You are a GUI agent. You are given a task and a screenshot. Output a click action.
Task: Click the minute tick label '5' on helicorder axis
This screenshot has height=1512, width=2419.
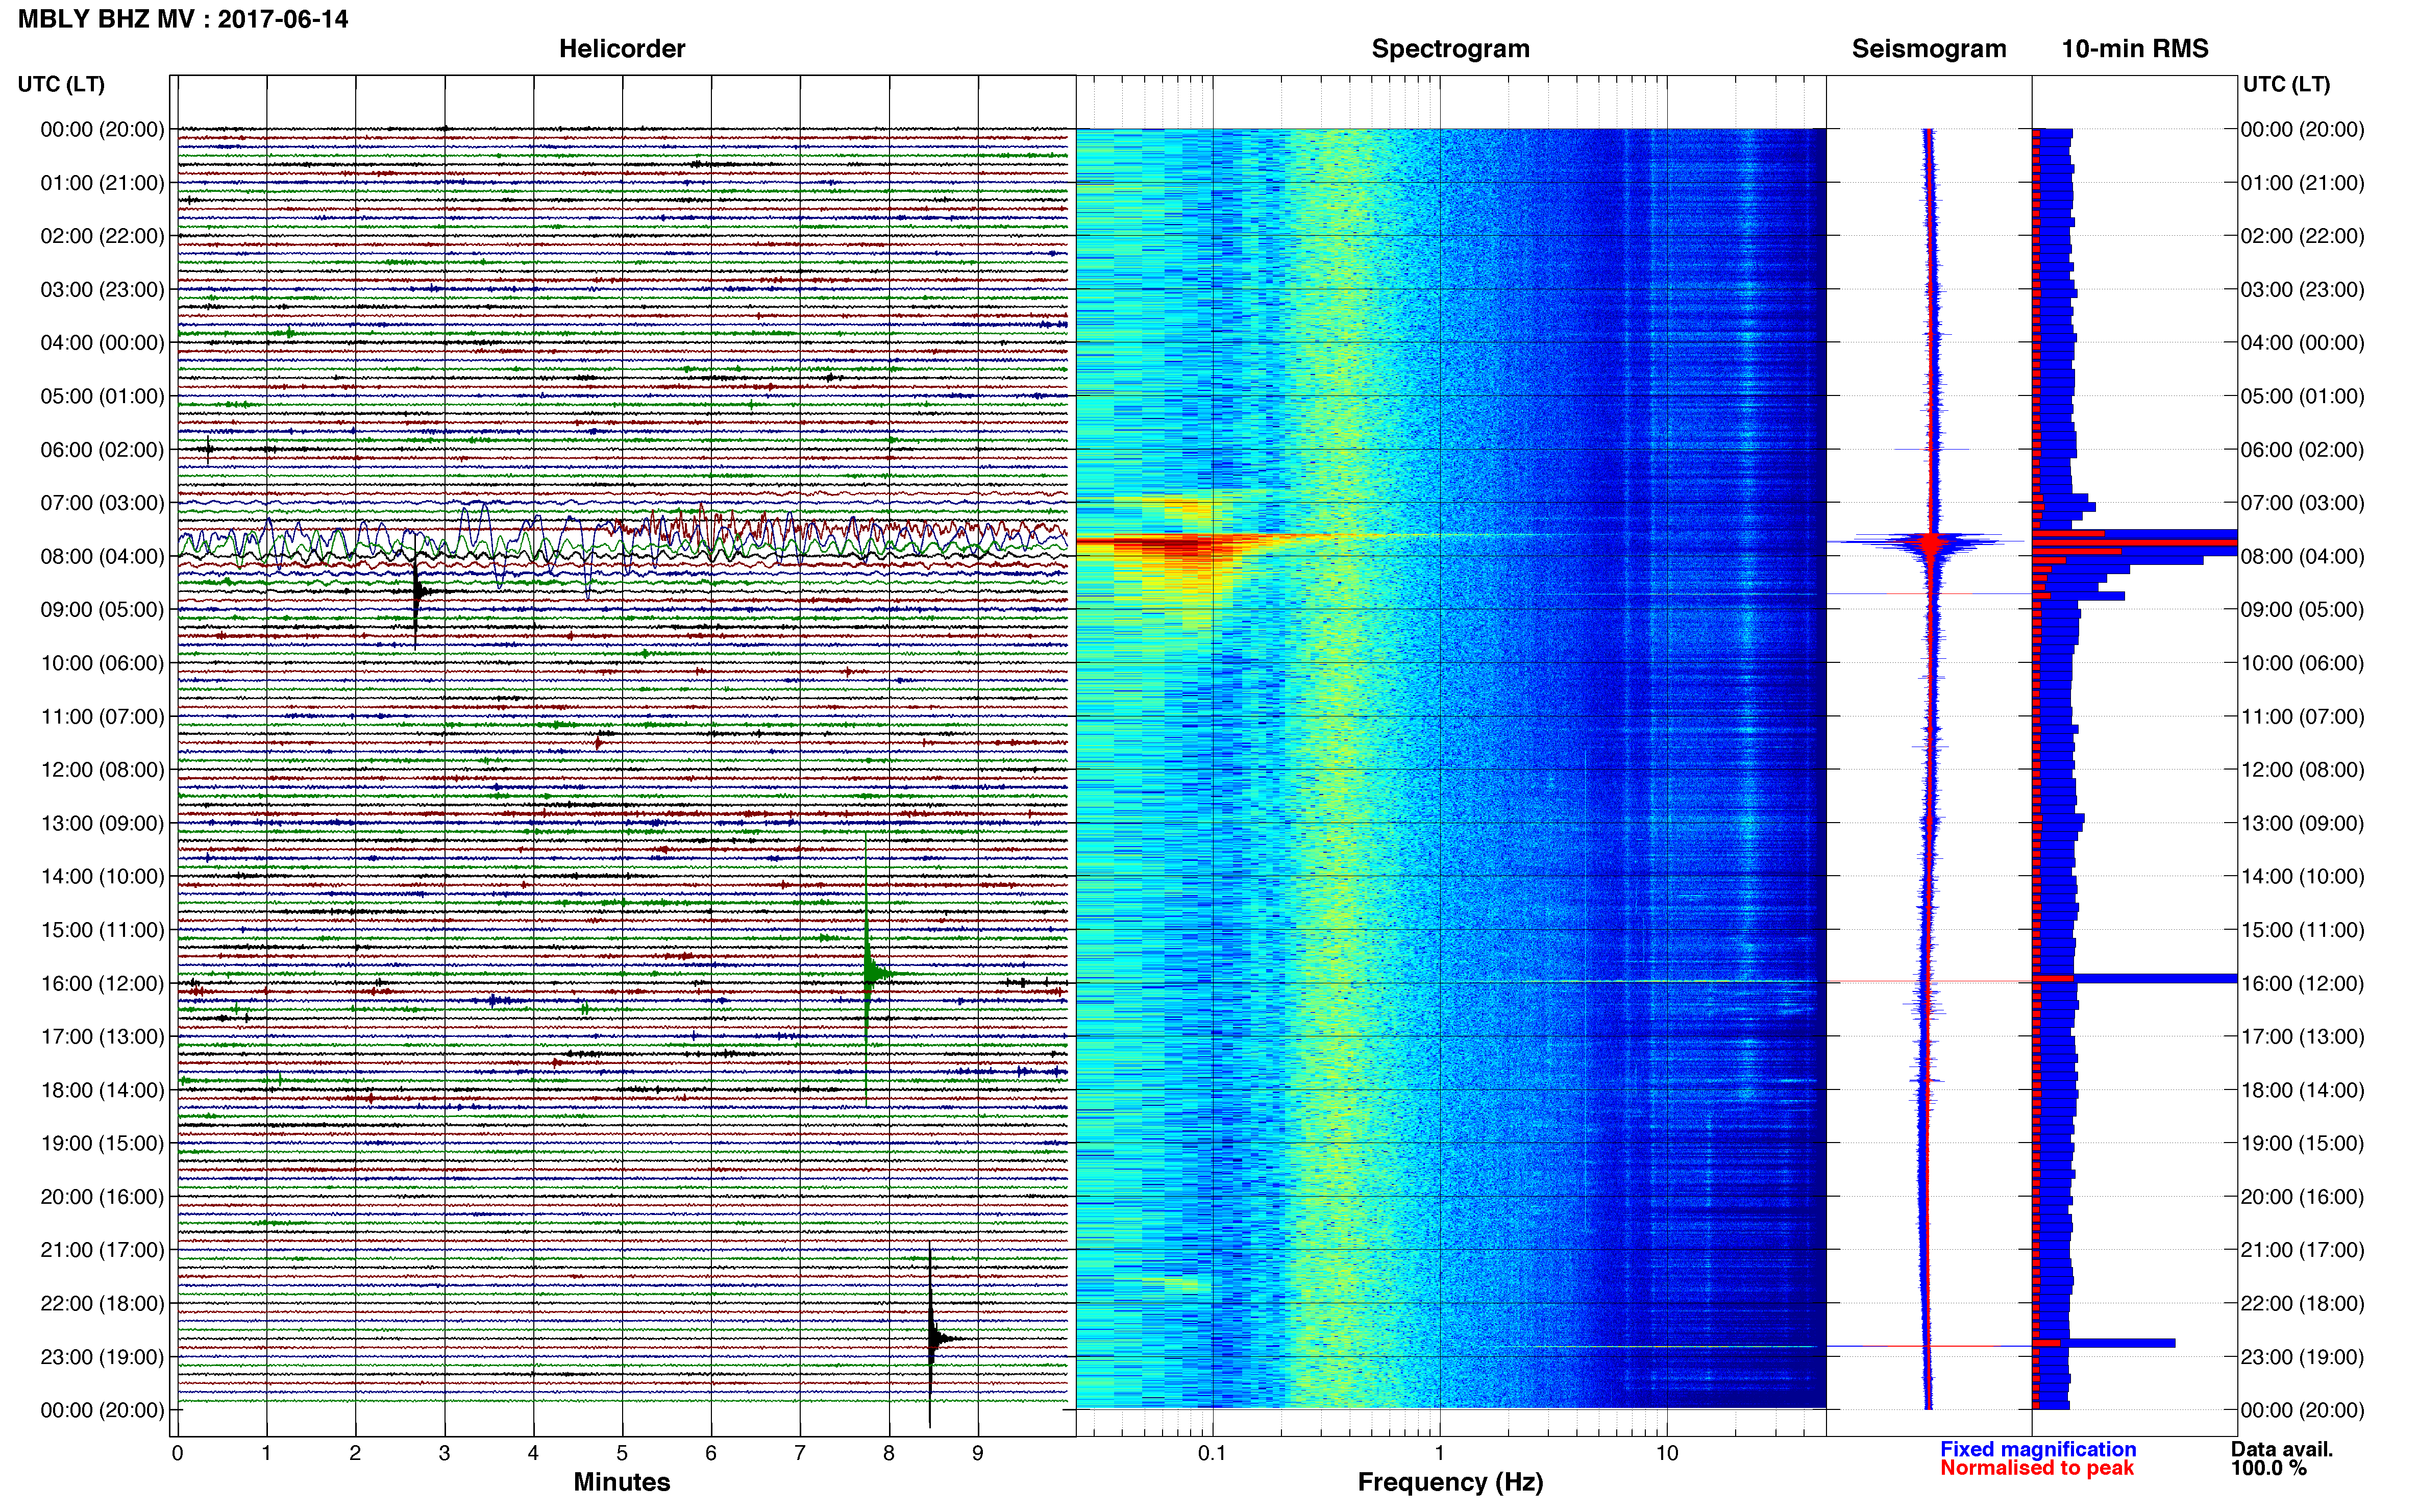pyautogui.click(x=622, y=1453)
